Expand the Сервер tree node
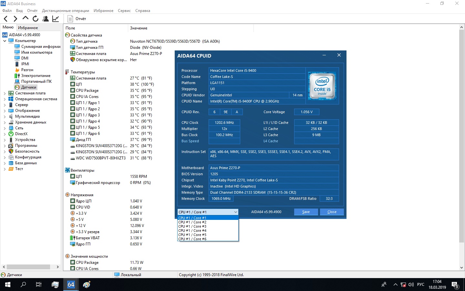The width and height of the screenshot is (465, 291). coord(5,105)
